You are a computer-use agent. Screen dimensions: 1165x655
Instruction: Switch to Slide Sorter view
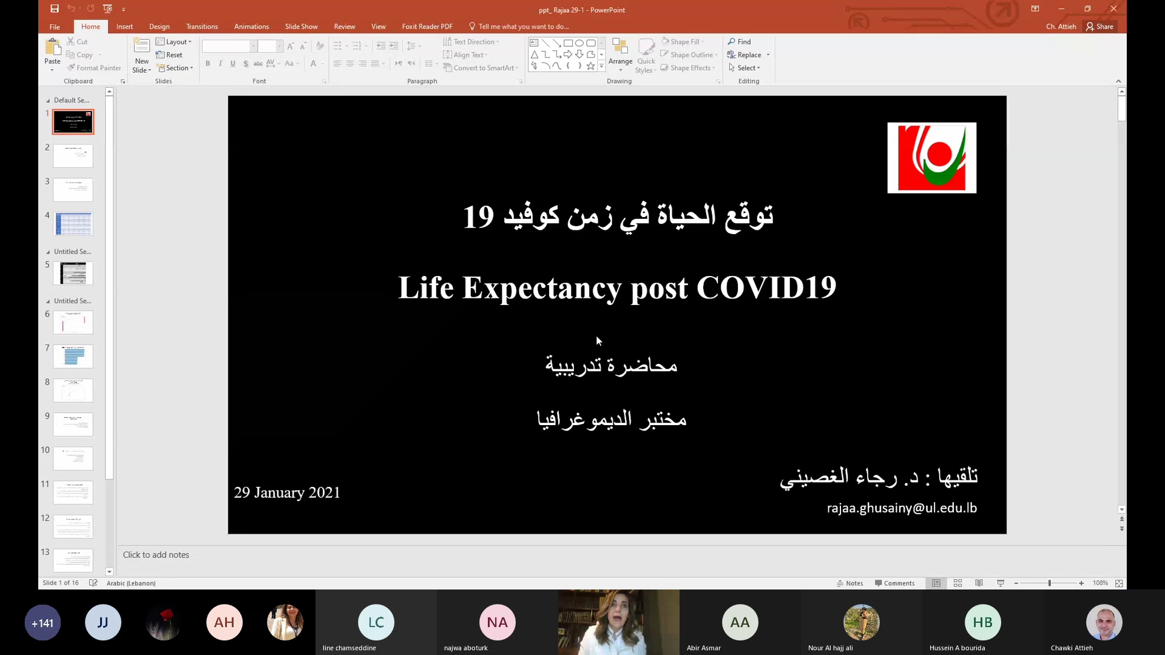[x=958, y=583]
